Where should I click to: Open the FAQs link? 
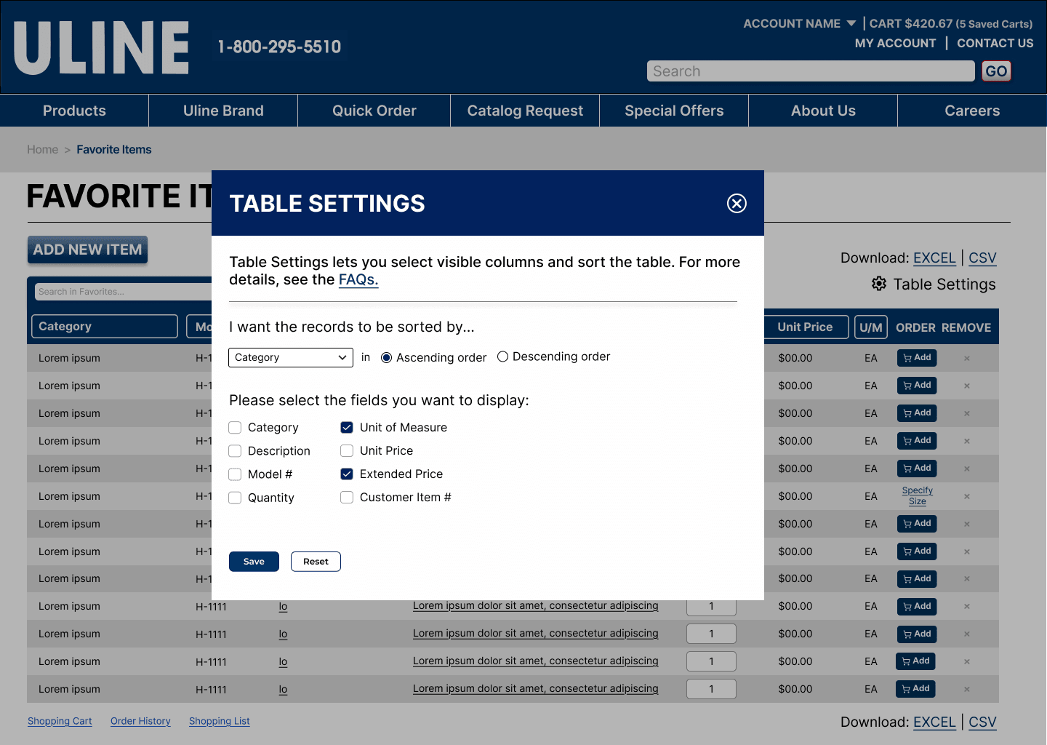point(358,279)
